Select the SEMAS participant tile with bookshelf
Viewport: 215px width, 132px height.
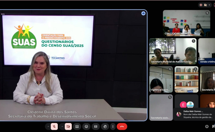point(186,79)
